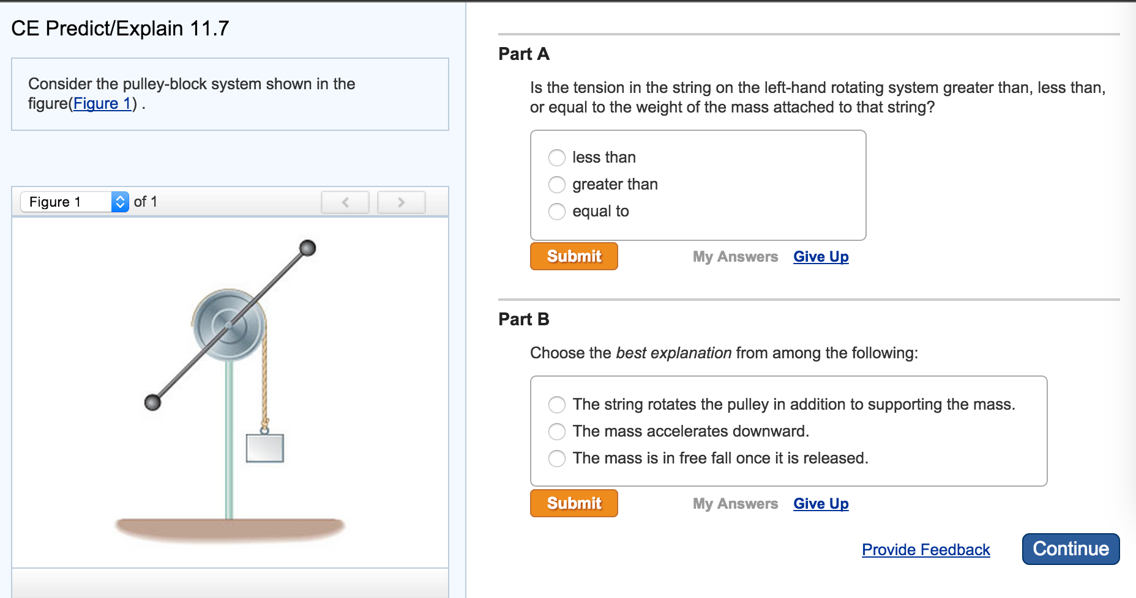Select the "equal to" option
This screenshot has width=1136, height=598.
(x=556, y=212)
